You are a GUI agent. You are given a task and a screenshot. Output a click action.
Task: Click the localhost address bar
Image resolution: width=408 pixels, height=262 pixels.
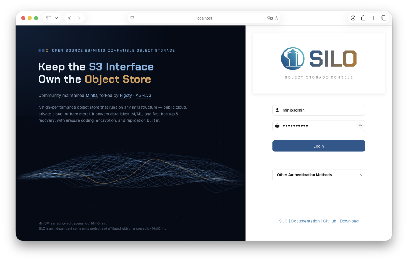coord(204,18)
